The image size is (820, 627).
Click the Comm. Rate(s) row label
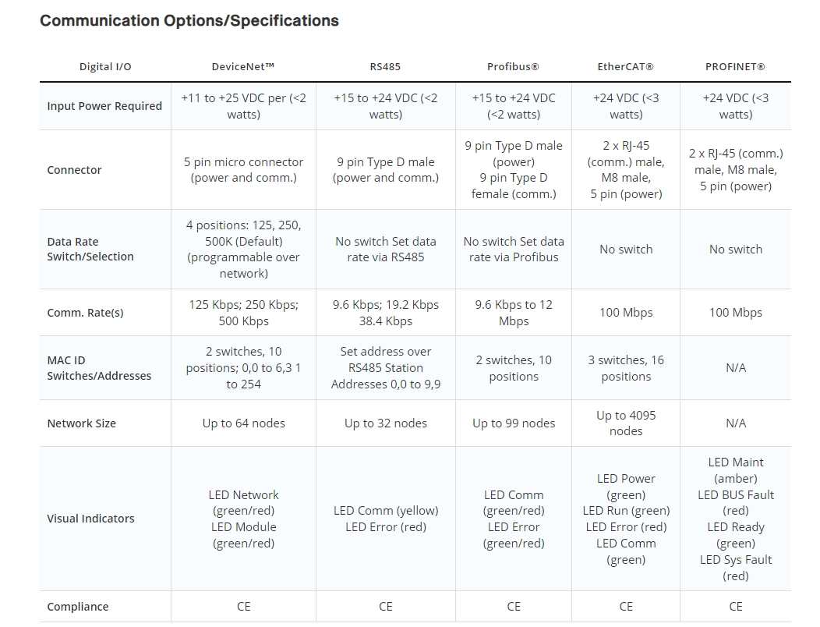pos(85,313)
